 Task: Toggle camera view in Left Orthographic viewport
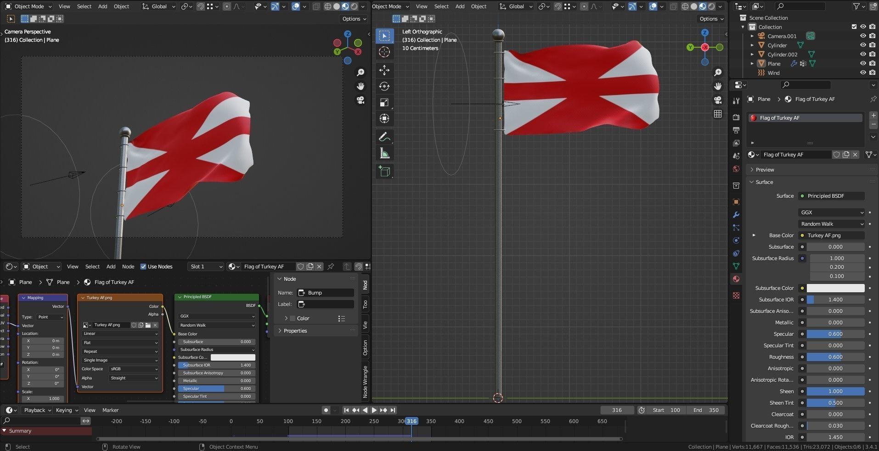point(718,100)
